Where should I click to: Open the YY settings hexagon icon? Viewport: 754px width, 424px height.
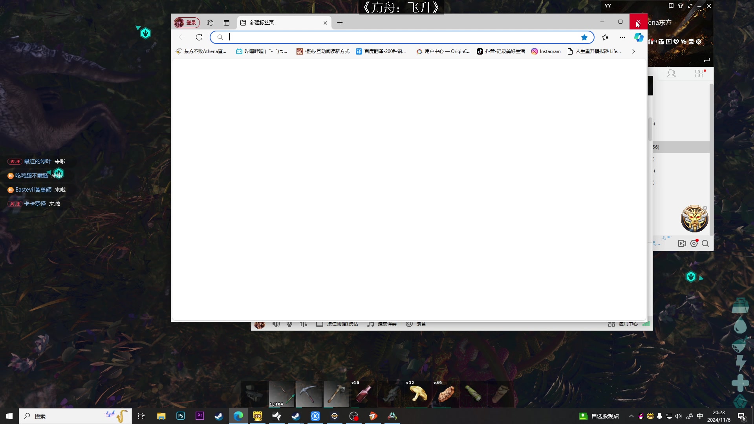tap(694, 243)
